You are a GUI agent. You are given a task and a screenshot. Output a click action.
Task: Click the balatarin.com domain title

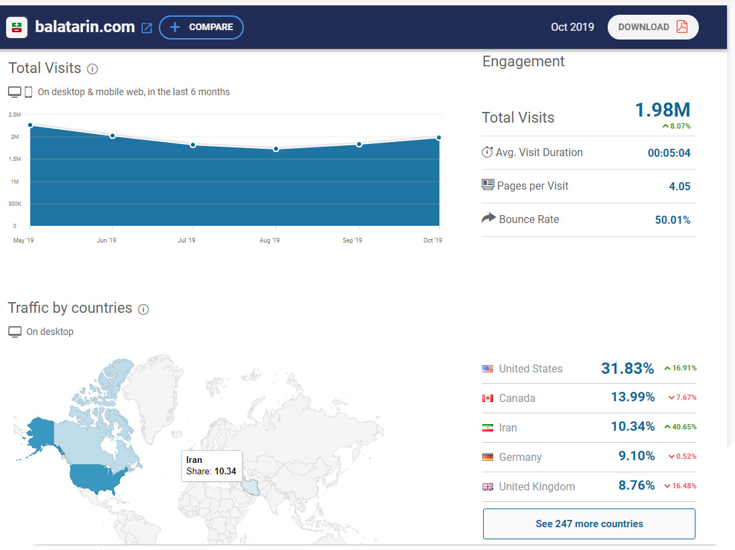pyautogui.click(x=85, y=27)
